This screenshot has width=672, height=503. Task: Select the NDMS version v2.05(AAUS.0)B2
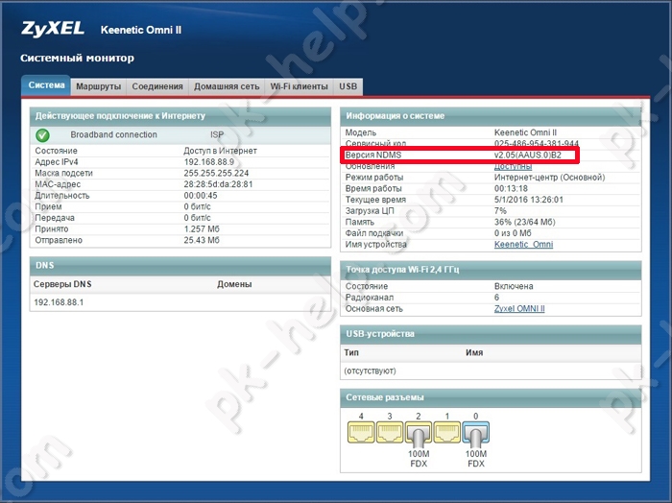coord(528,156)
